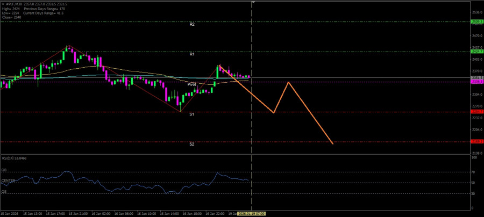The width and height of the screenshot is (484, 217).
Task: Click the 2138.0 price scale value
Action: [478, 153]
